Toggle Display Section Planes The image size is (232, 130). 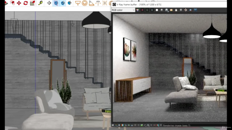pos(56,3)
